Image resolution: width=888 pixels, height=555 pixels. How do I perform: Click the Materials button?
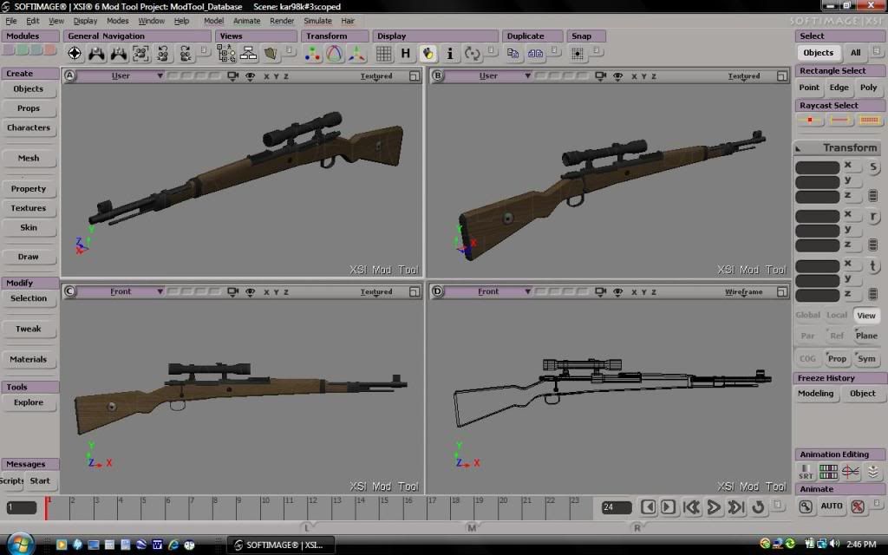pyautogui.click(x=29, y=360)
